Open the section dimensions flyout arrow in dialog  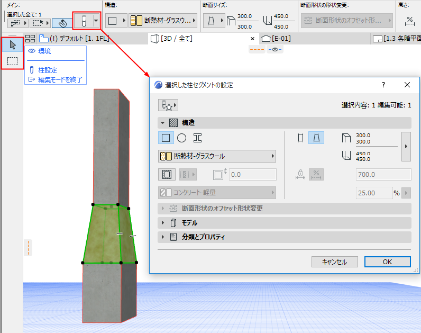click(x=406, y=147)
